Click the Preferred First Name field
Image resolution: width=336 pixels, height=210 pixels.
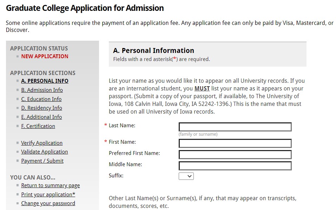click(x=235, y=154)
